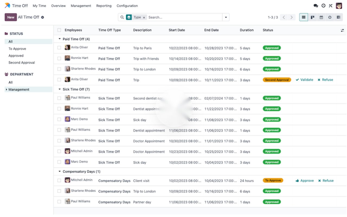Check the Client visit row checkbox
Image resolution: width=347 pixels, height=217 pixels.
(x=59, y=180)
